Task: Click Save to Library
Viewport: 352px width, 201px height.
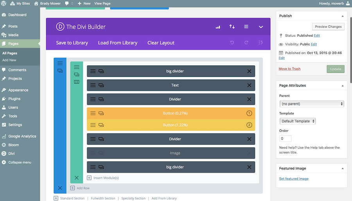Action: click(x=72, y=43)
